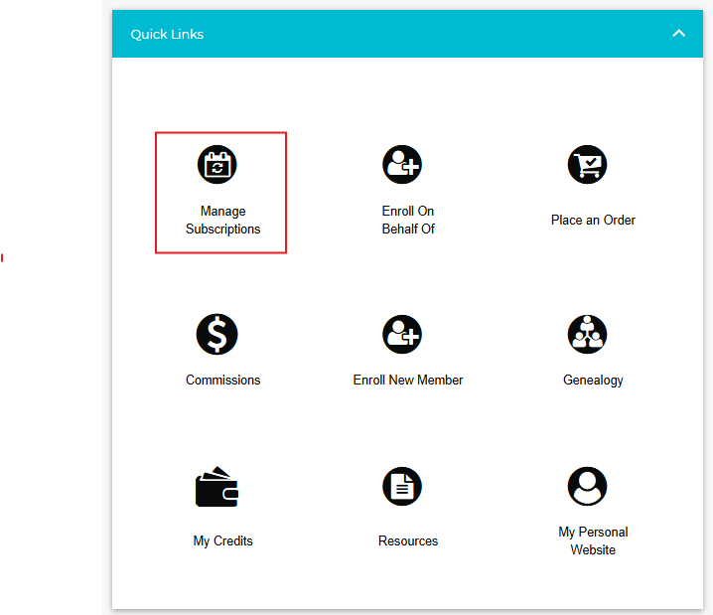Viewport: 713px width, 615px height.
Task: Click the Place an Order label
Action: 593,221
